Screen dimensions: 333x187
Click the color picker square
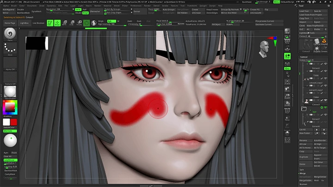[10, 108]
